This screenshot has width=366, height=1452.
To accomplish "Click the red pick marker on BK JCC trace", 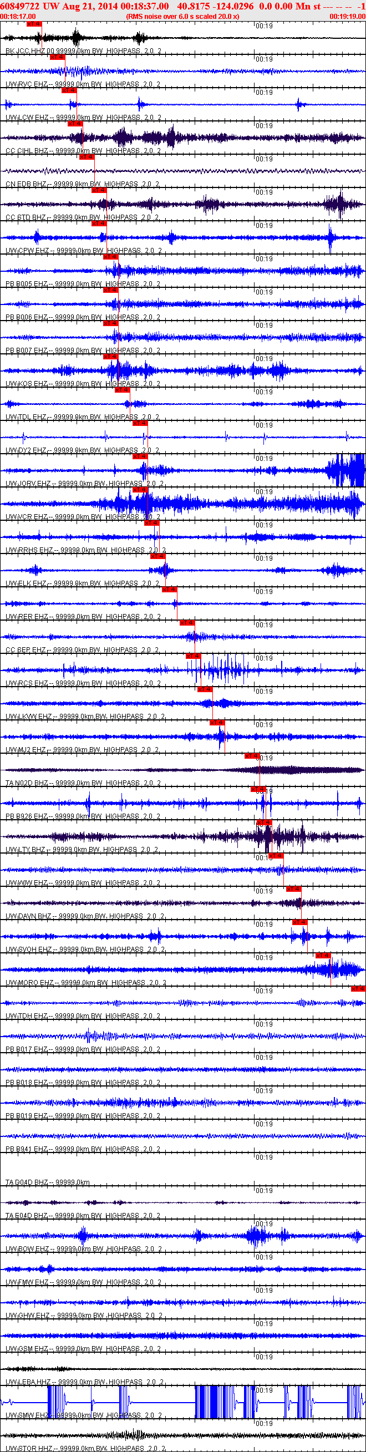I will (34, 24).
